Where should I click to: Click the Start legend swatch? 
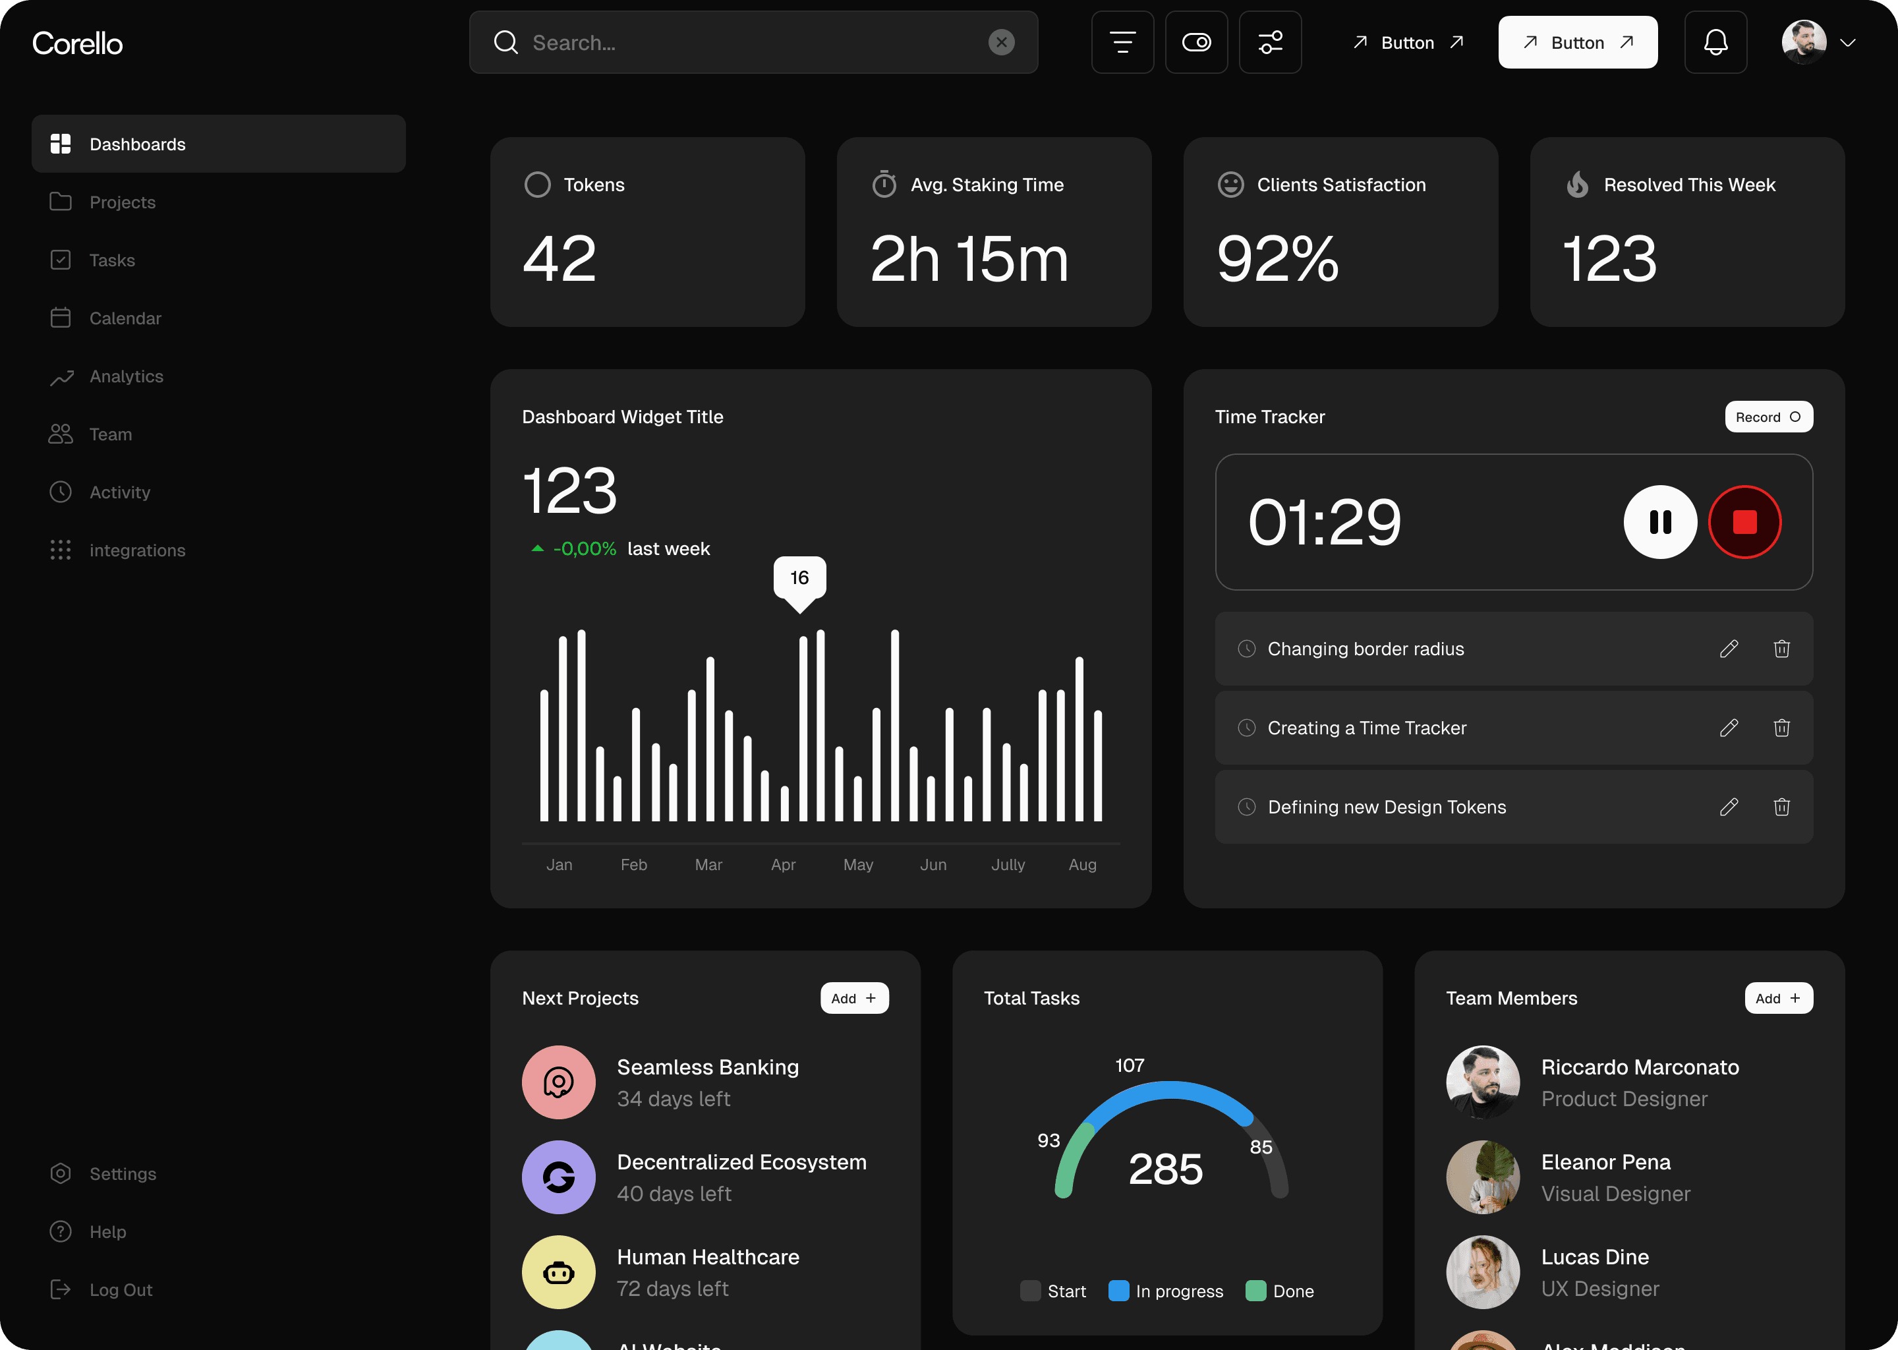[x=1031, y=1291]
